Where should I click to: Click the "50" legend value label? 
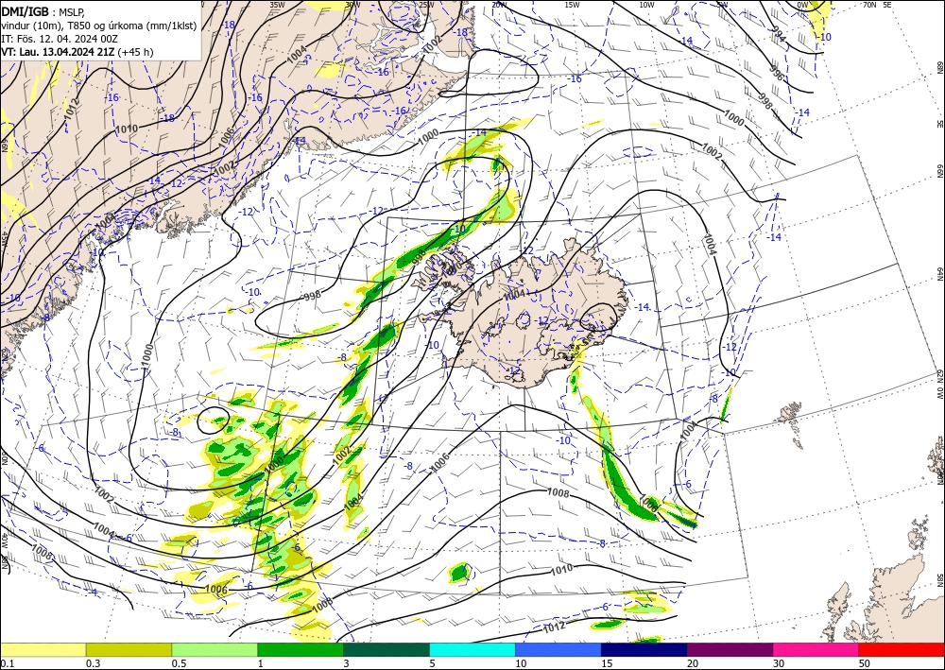pyautogui.click(x=865, y=663)
